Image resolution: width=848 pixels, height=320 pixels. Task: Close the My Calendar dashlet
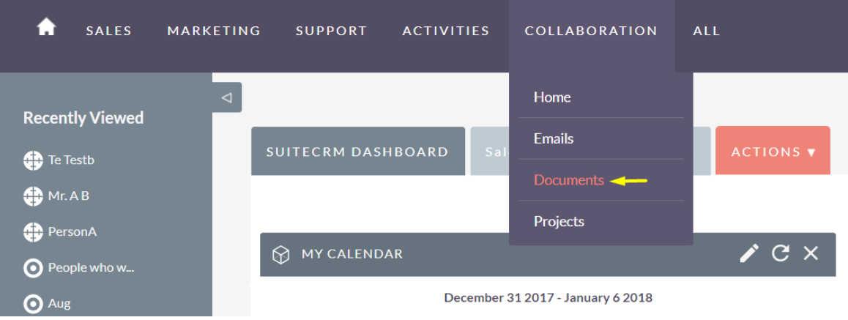[811, 253]
